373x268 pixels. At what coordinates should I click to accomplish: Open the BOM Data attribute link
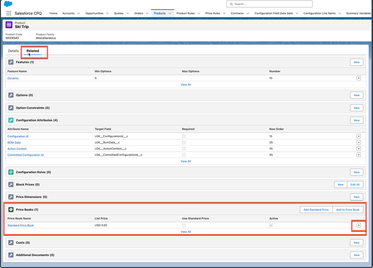pyautogui.click(x=14, y=143)
